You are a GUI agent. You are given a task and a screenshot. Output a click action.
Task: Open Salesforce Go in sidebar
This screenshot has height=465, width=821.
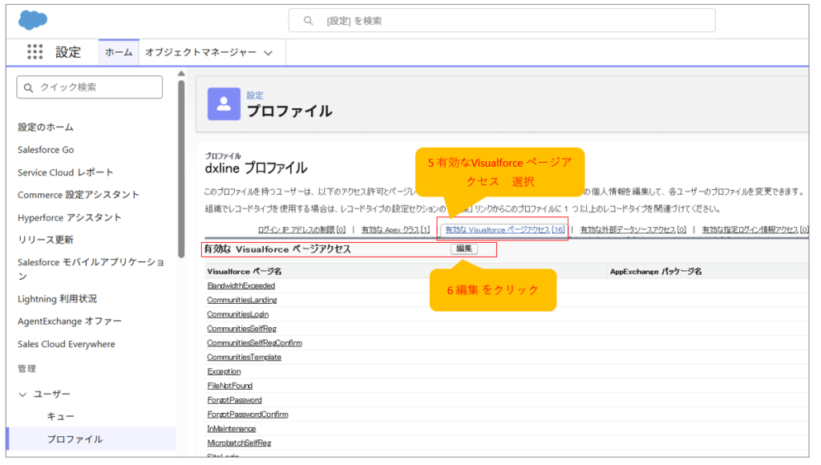pyautogui.click(x=46, y=150)
